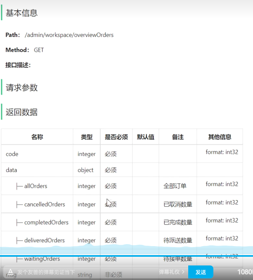
Task: Click the 名称 column header
Action: (37, 137)
